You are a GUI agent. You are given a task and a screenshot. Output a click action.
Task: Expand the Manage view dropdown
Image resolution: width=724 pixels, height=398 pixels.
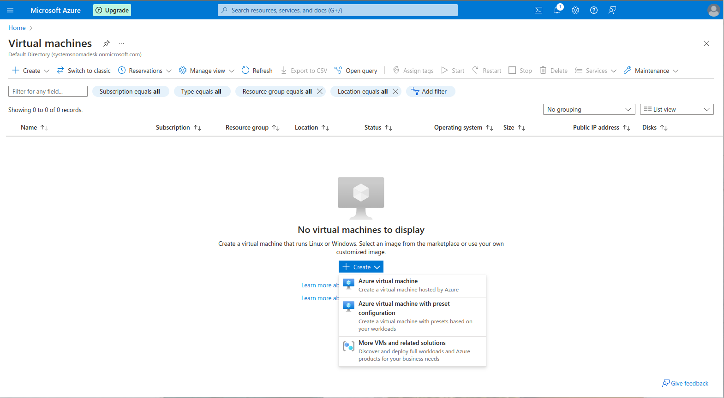[207, 71]
